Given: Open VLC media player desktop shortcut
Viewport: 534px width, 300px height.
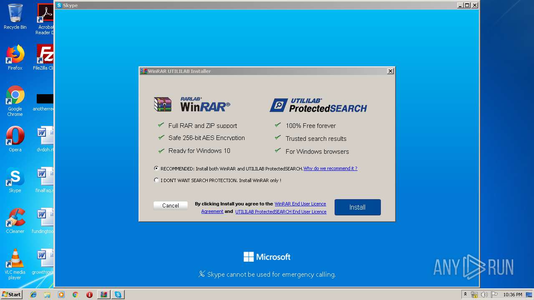Looking at the screenshot, I should (15, 264).
